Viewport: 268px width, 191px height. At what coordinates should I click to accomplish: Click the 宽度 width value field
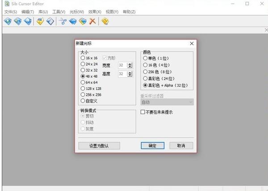coord(123,65)
